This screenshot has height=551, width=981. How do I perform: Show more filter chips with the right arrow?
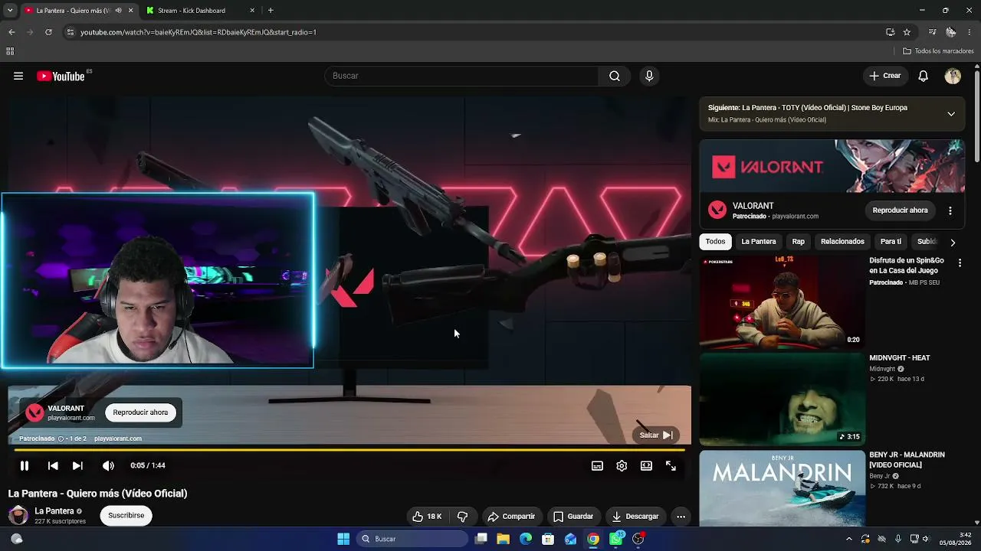[953, 243]
